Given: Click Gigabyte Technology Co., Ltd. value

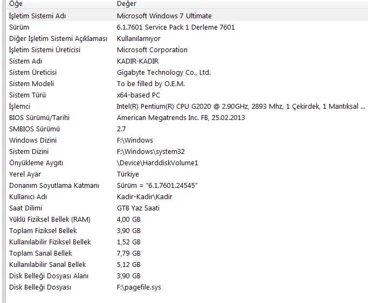Looking at the screenshot, I should coord(164,73).
